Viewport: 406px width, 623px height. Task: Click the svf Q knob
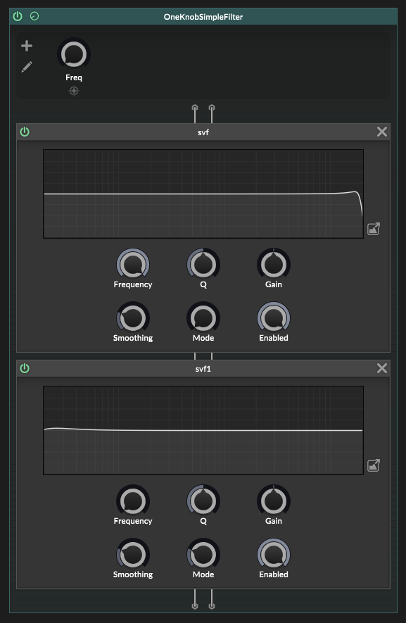pyautogui.click(x=203, y=265)
